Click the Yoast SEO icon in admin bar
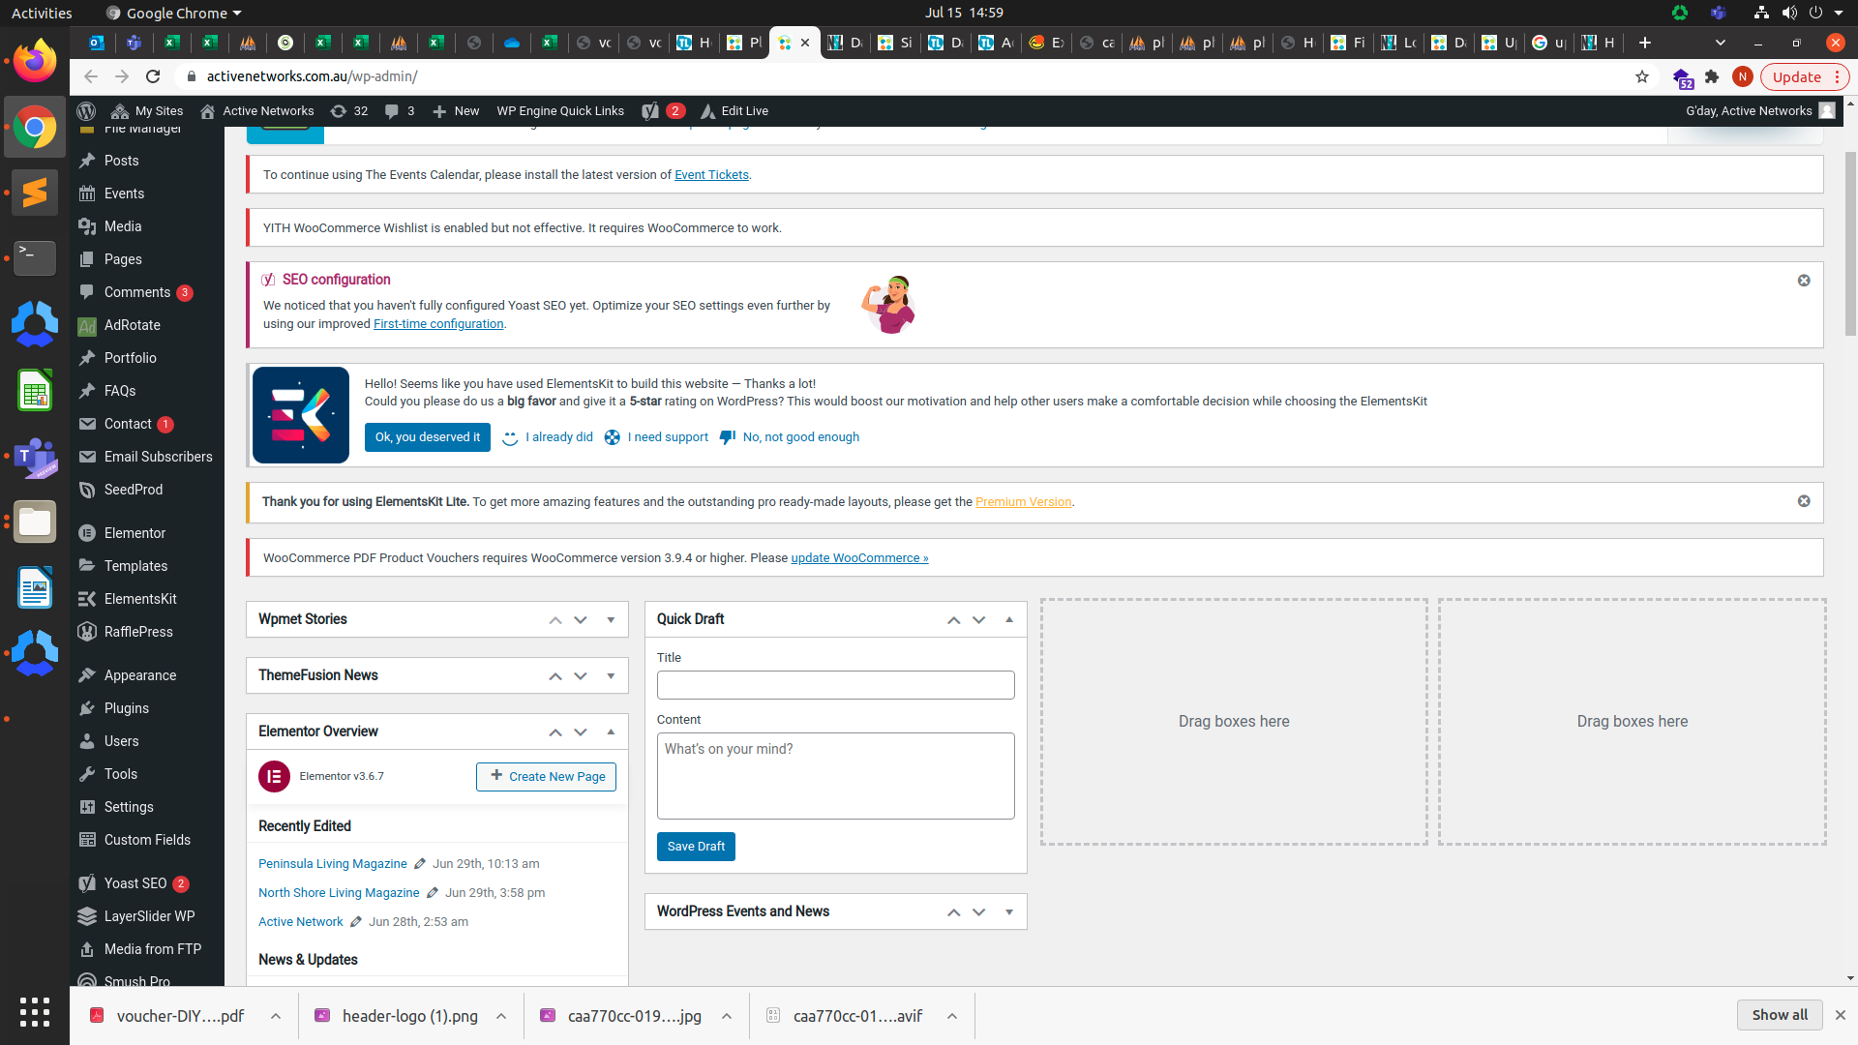 coord(651,111)
